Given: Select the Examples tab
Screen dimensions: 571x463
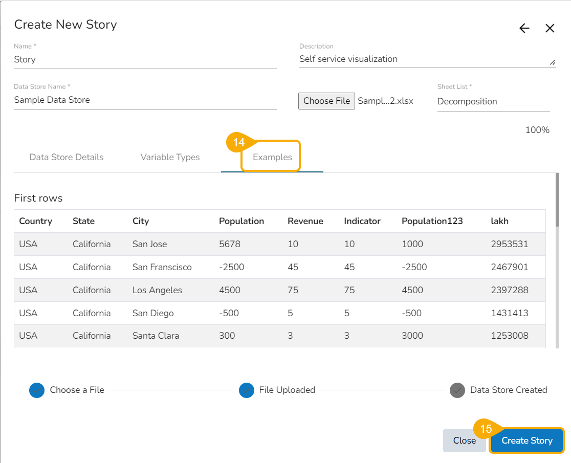Looking at the screenshot, I should pyautogui.click(x=272, y=157).
